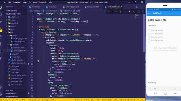
Task: Open widget inspector magnifier icon
Action: point(143,12)
